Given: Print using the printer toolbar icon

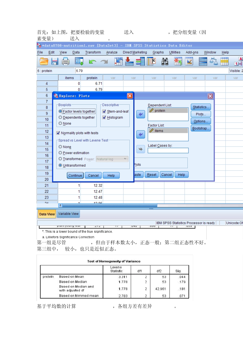Looking at the screenshot, I should [66, 61].
